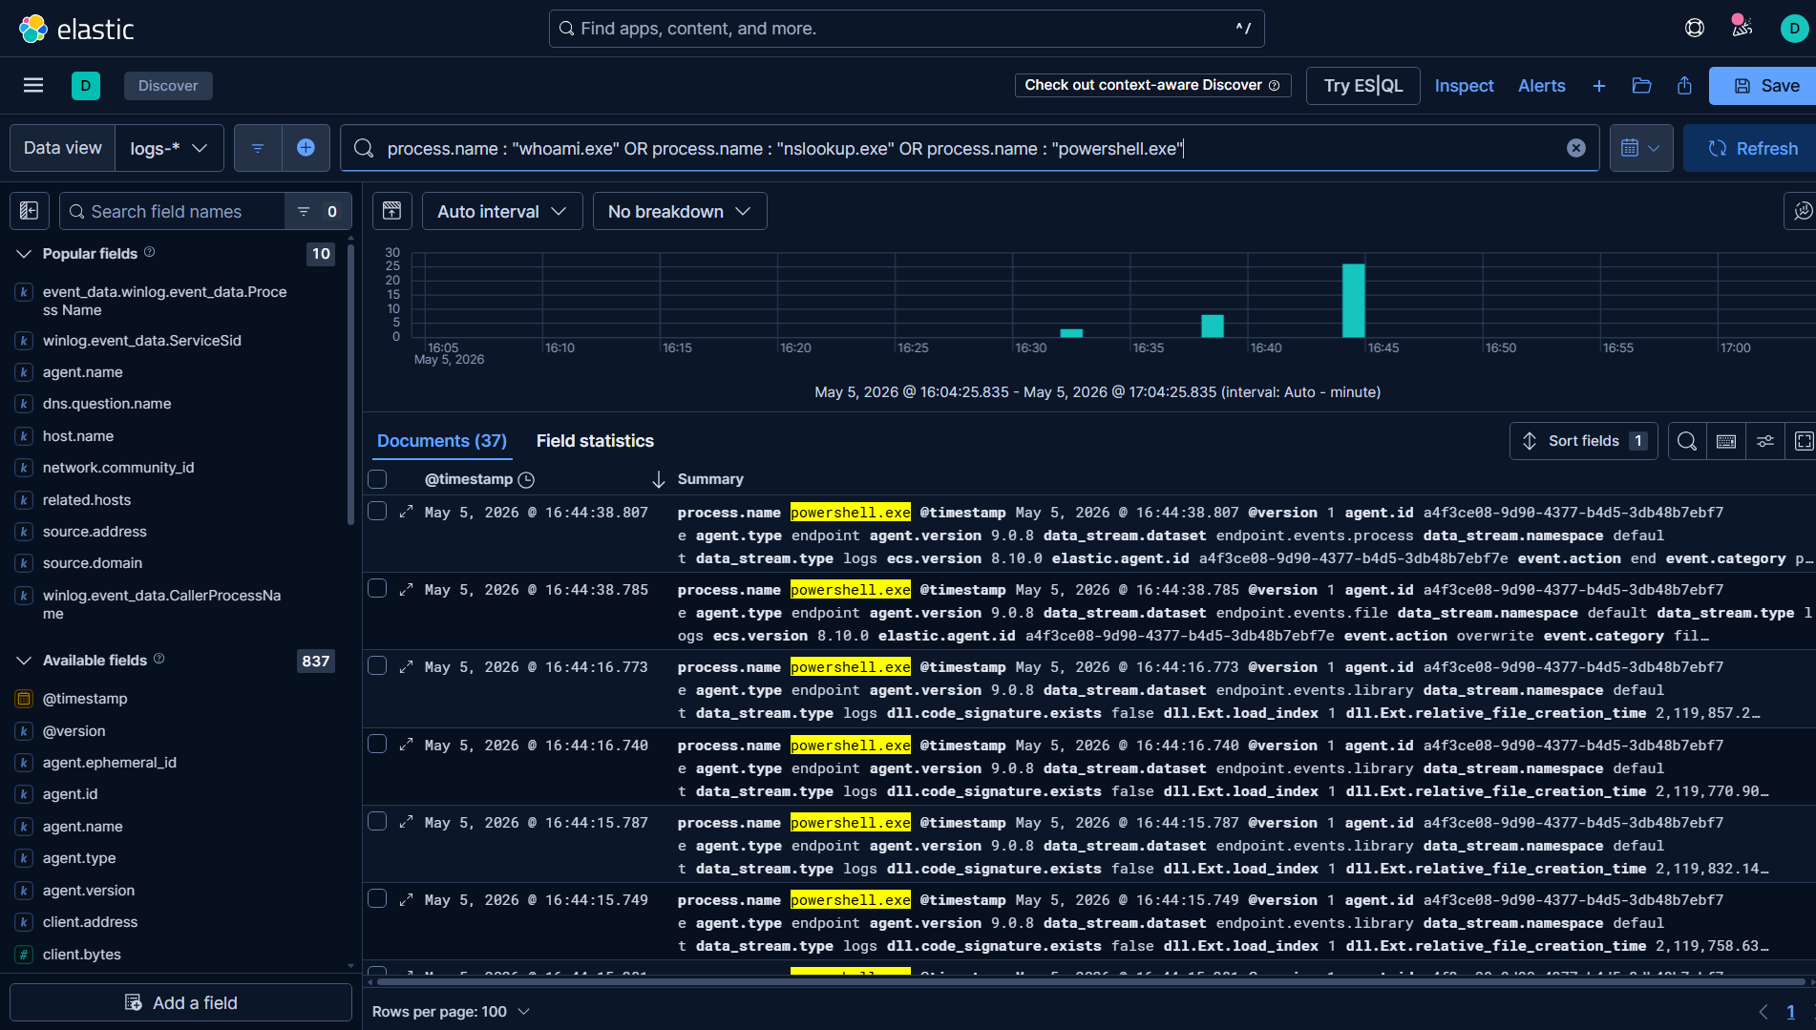Select the row with timestamp 16:44:38.807
This screenshot has width=1816, height=1030.
click(377, 512)
